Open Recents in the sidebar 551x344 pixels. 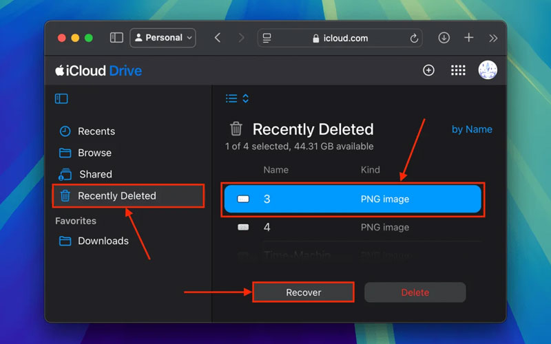(96, 131)
